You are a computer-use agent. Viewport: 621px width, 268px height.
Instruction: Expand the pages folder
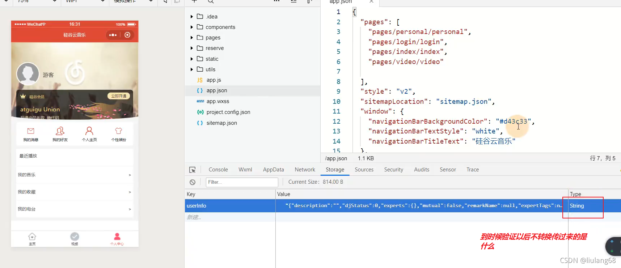192,38
